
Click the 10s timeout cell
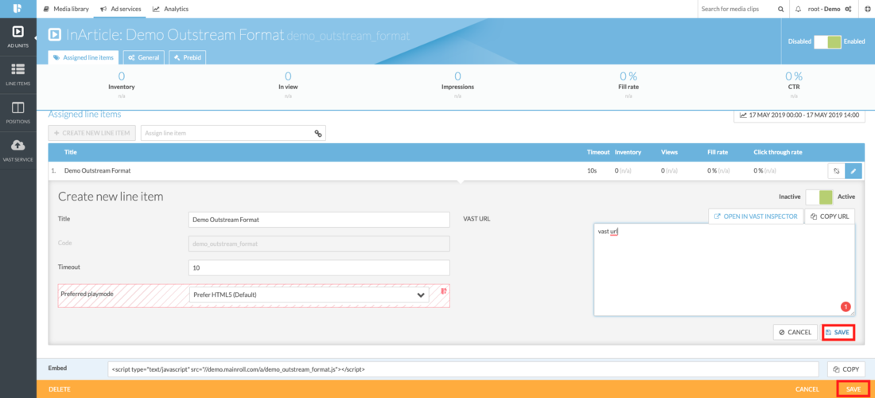(x=592, y=171)
